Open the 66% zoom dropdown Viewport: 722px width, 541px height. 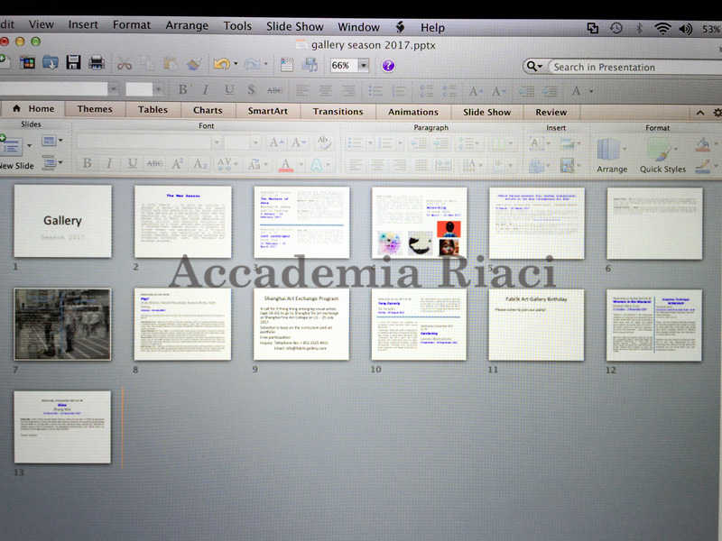[x=364, y=65]
